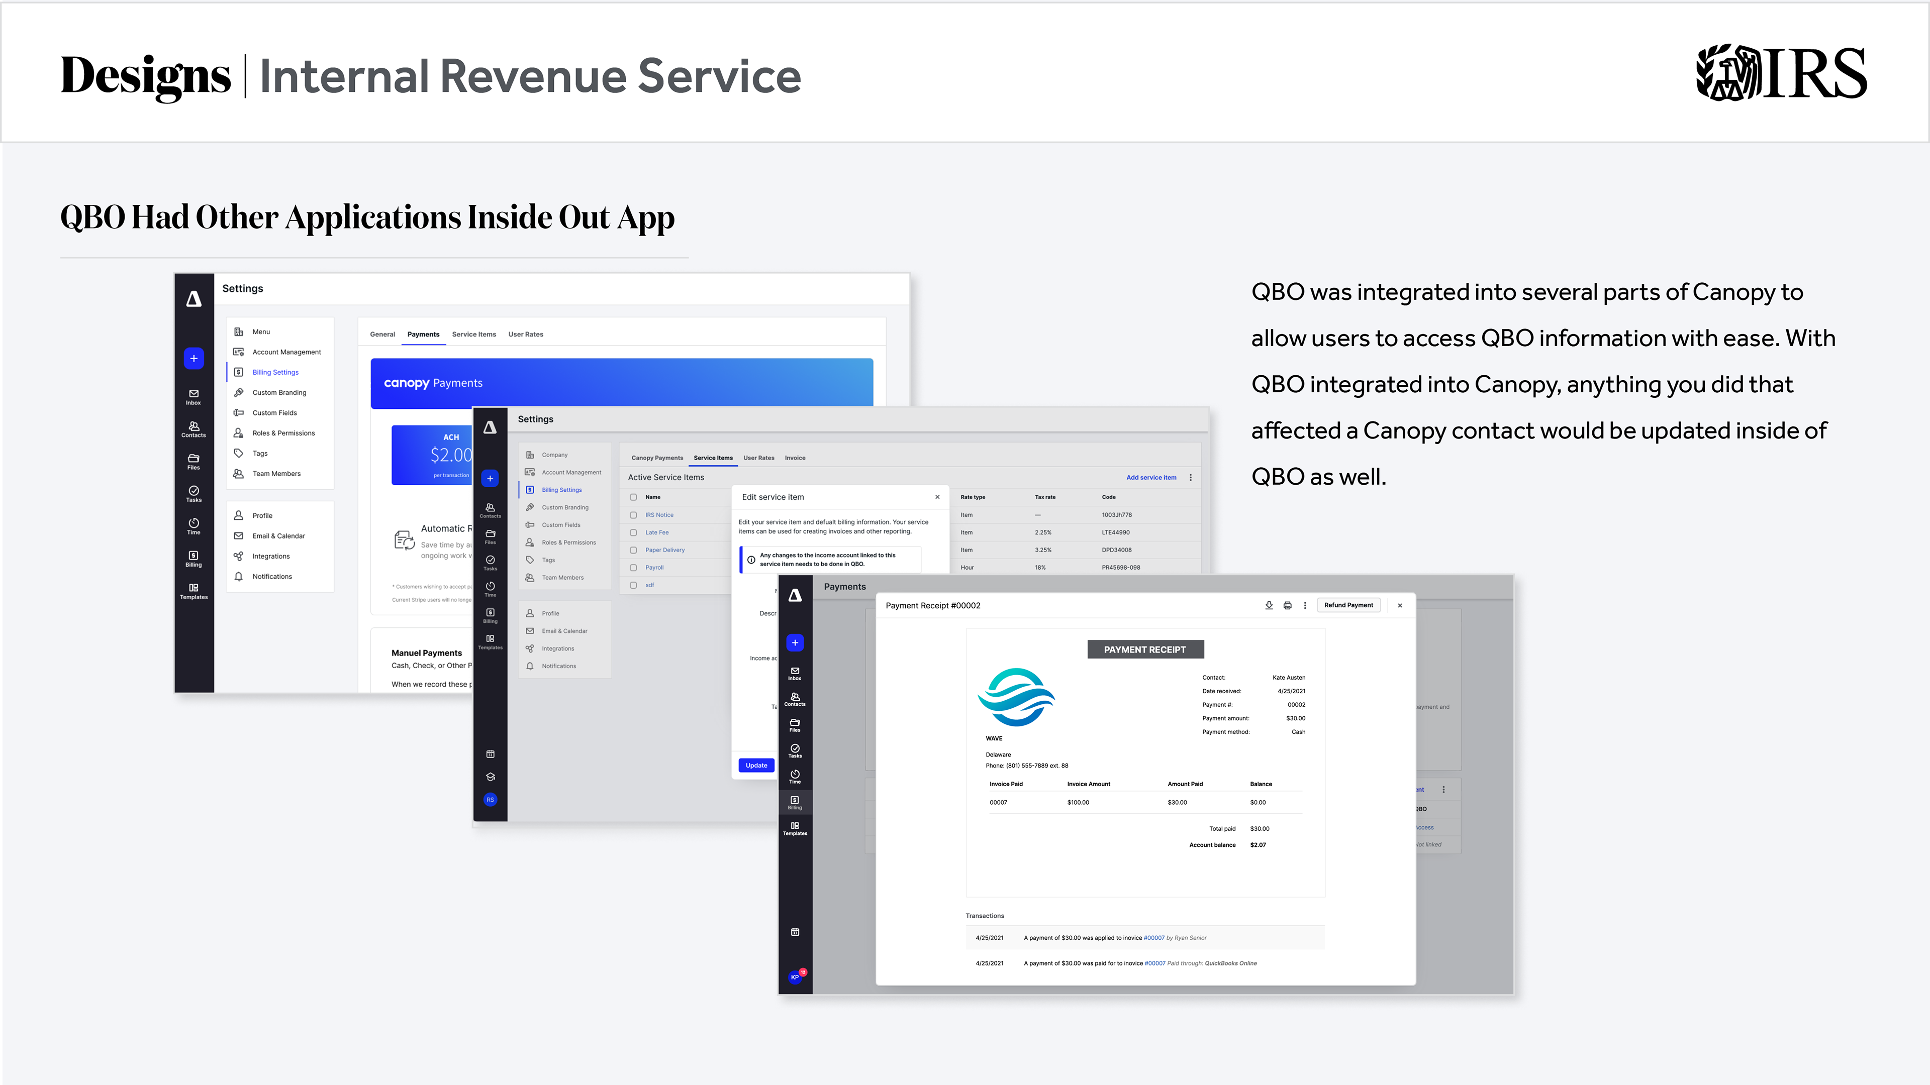Close the Edit service item dialog
Image resolution: width=1930 pixels, height=1085 pixels.
tap(937, 497)
